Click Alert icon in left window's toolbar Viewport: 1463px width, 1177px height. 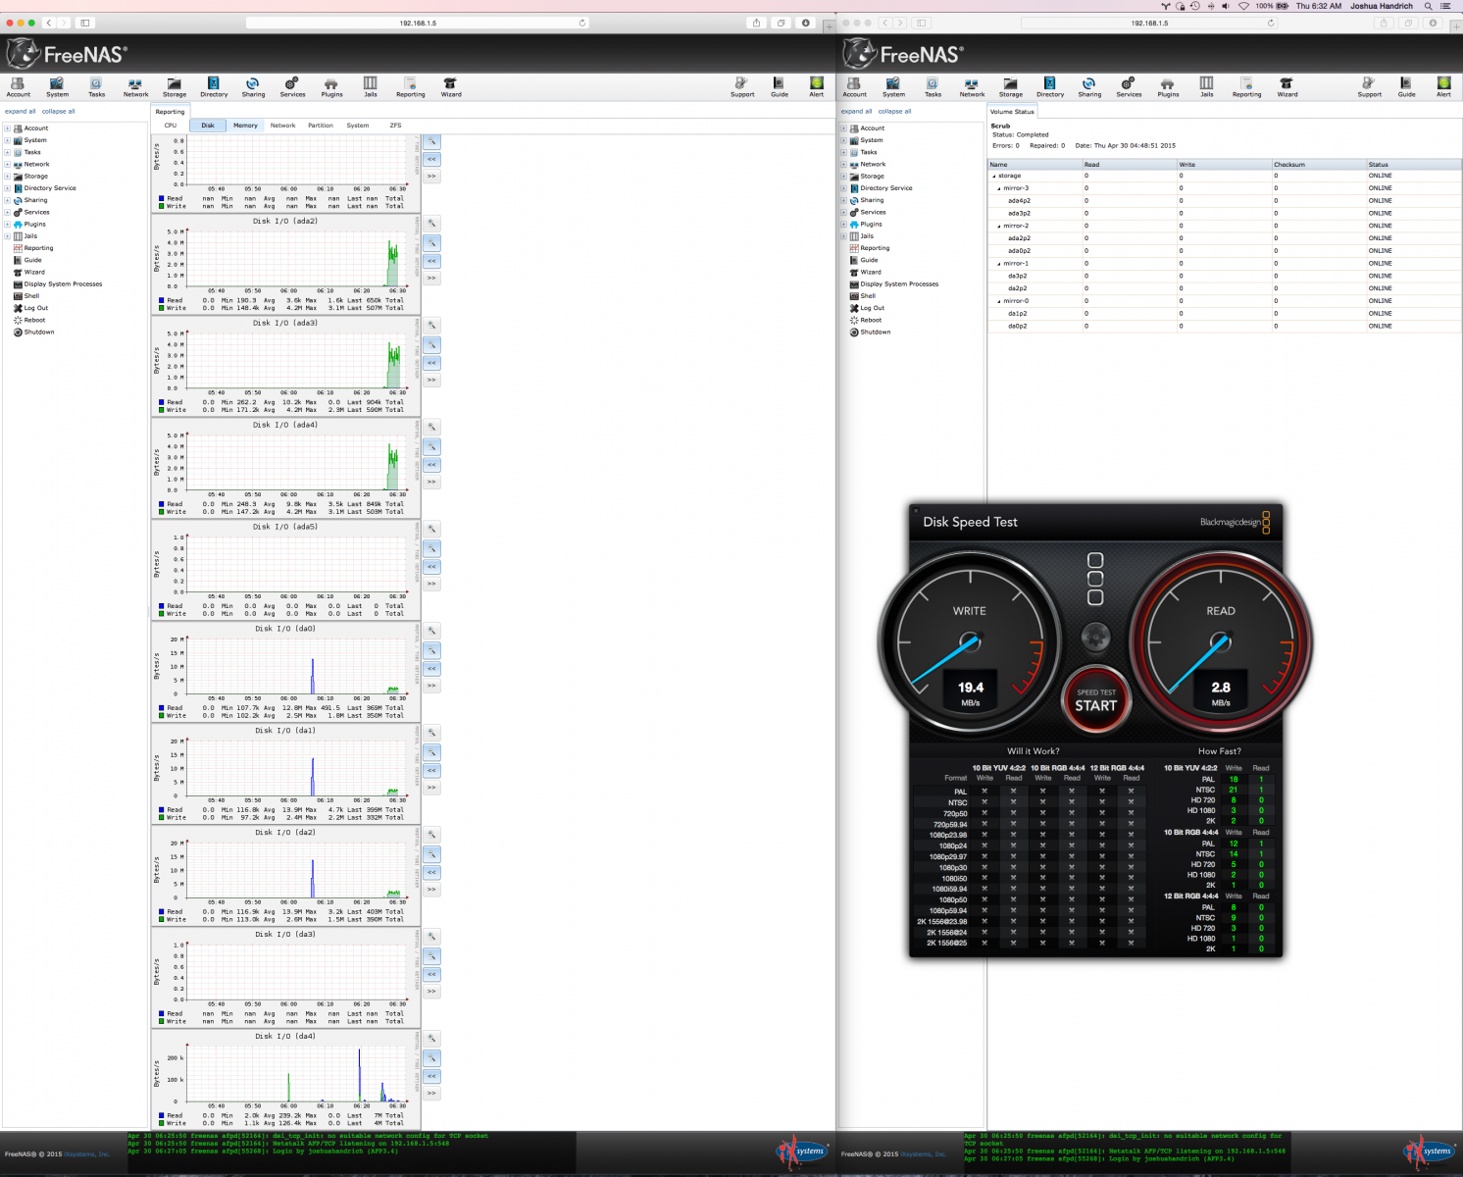click(816, 87)
